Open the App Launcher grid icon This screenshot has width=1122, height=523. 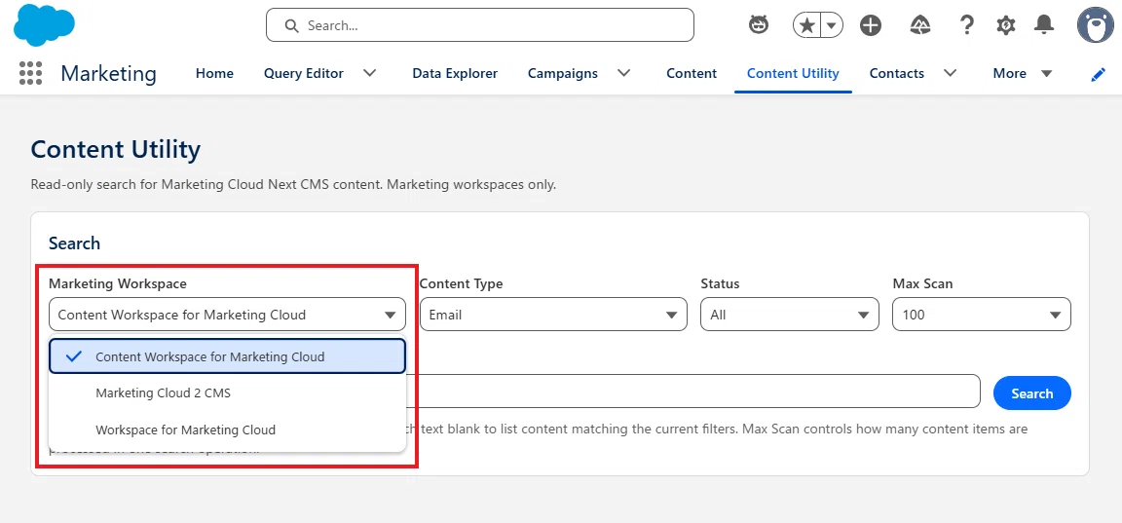point(30,73)
